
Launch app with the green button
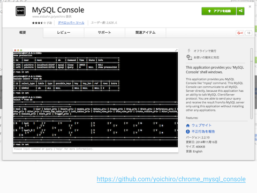pos(219,11)
